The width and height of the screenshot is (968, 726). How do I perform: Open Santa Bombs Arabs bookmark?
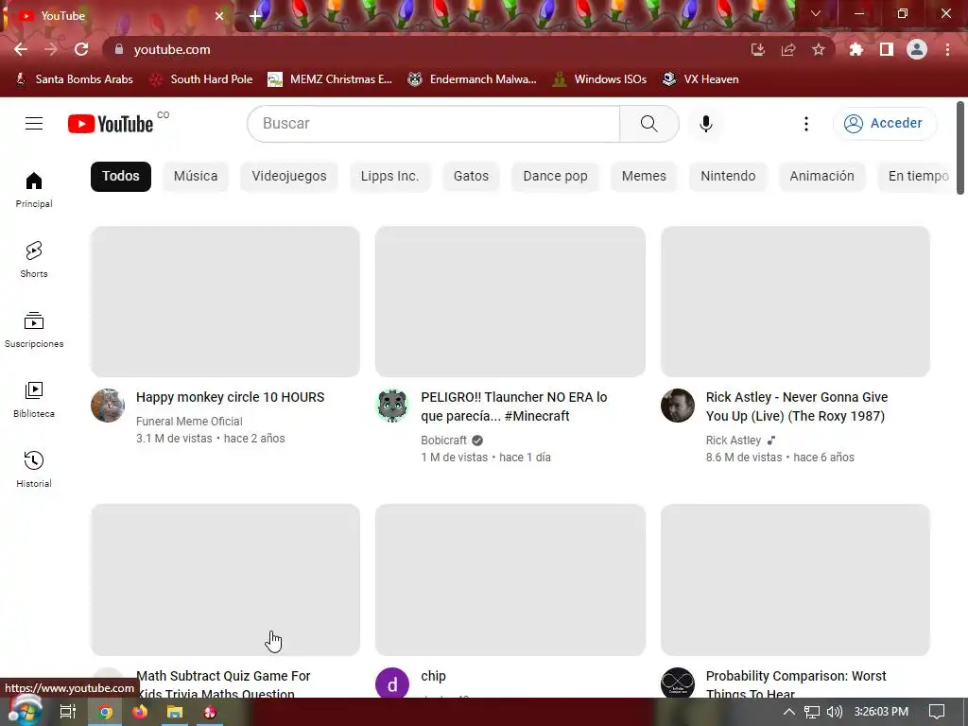74,79
